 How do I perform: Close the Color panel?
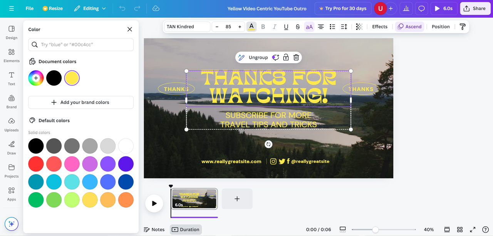pos(130,29)
